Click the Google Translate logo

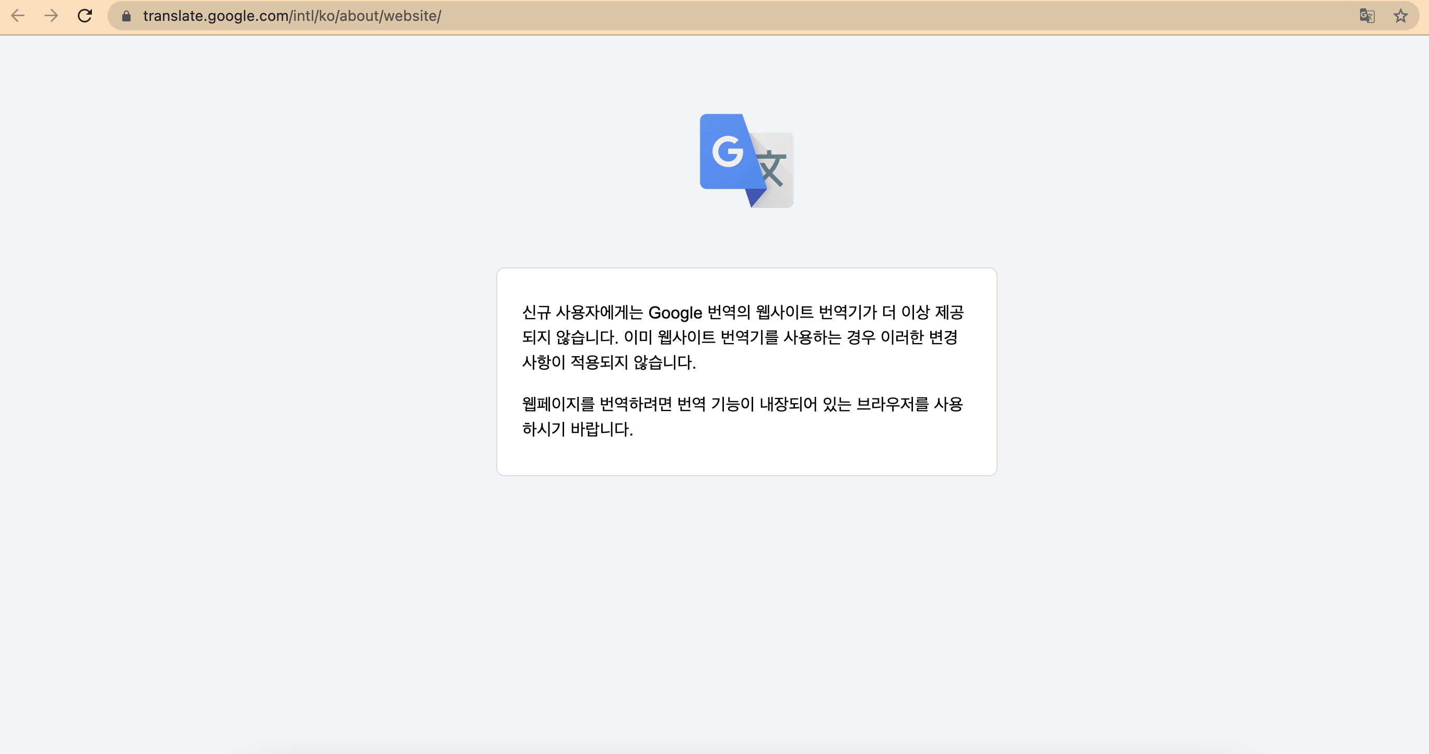click(746, 161)
